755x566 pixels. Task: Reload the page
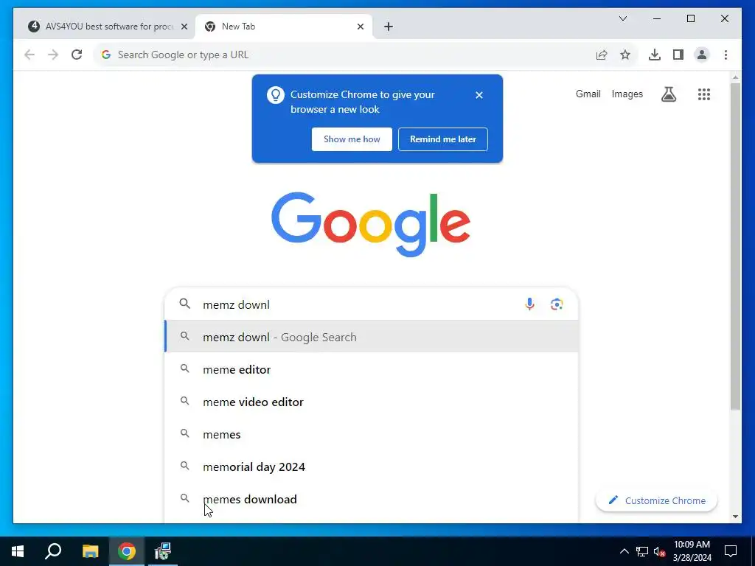coord(77,55)
